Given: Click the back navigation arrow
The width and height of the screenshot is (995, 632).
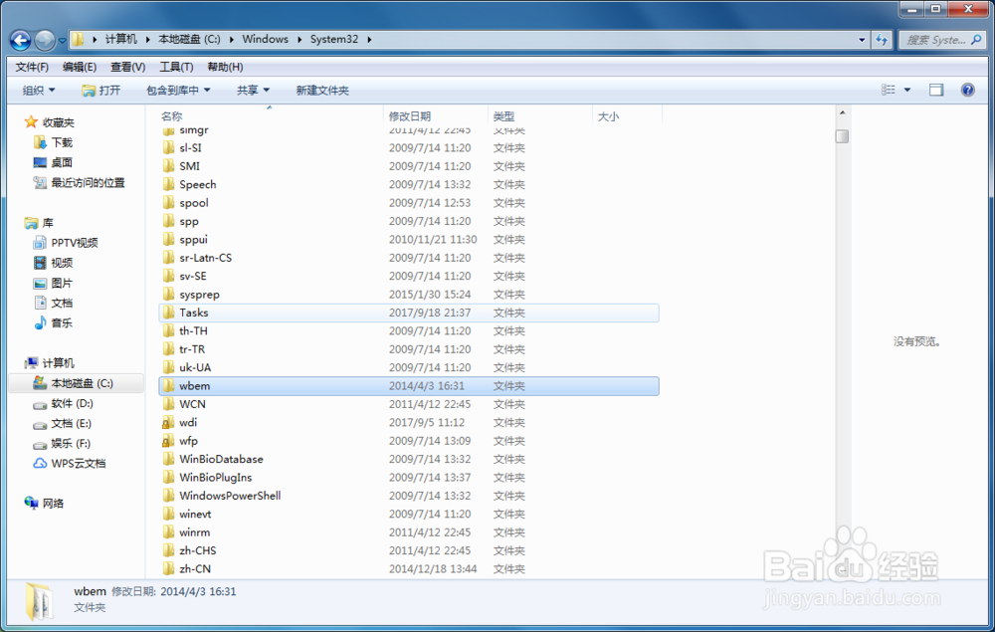Looking at the screenshot, I should 20,38.
